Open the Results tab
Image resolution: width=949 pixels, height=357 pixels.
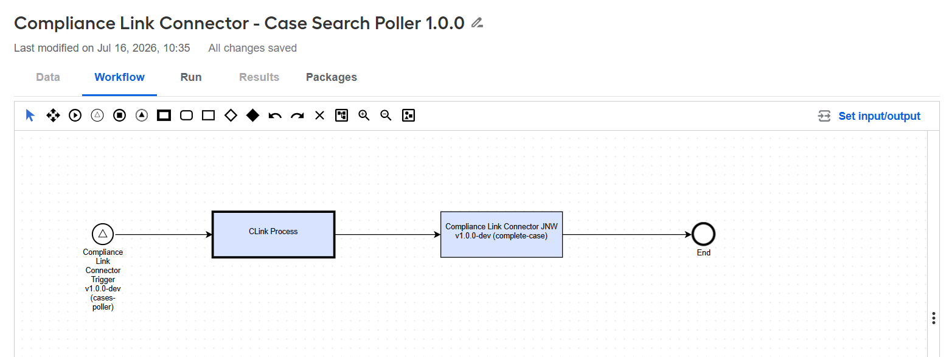coord(259,77)
